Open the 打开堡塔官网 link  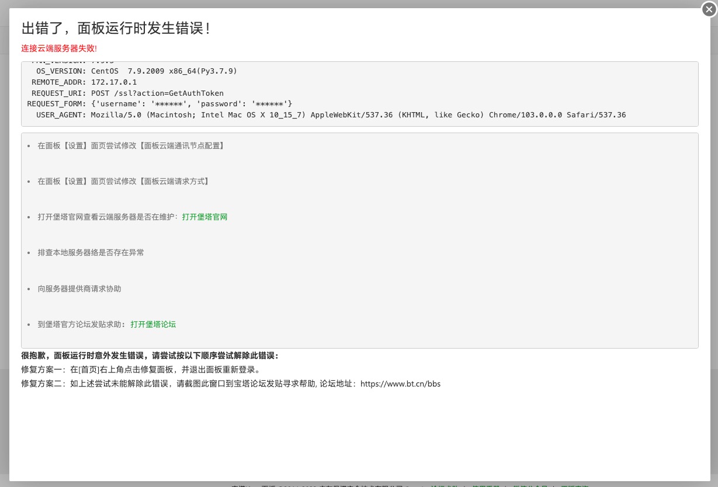pyautogui.click(x=204, y=217)
